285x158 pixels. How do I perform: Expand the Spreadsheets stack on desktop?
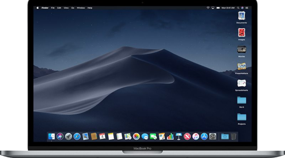[x=242, y=83]
